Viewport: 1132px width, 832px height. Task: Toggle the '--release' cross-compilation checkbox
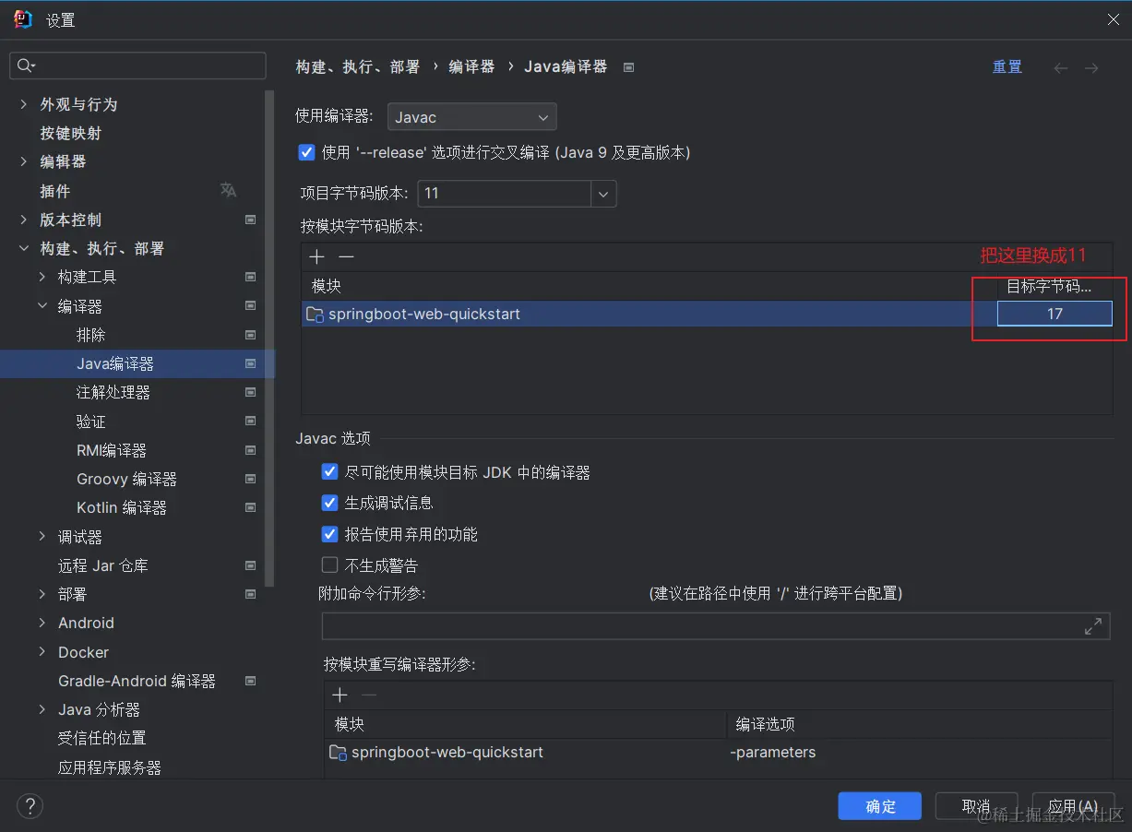coord(307,152)
